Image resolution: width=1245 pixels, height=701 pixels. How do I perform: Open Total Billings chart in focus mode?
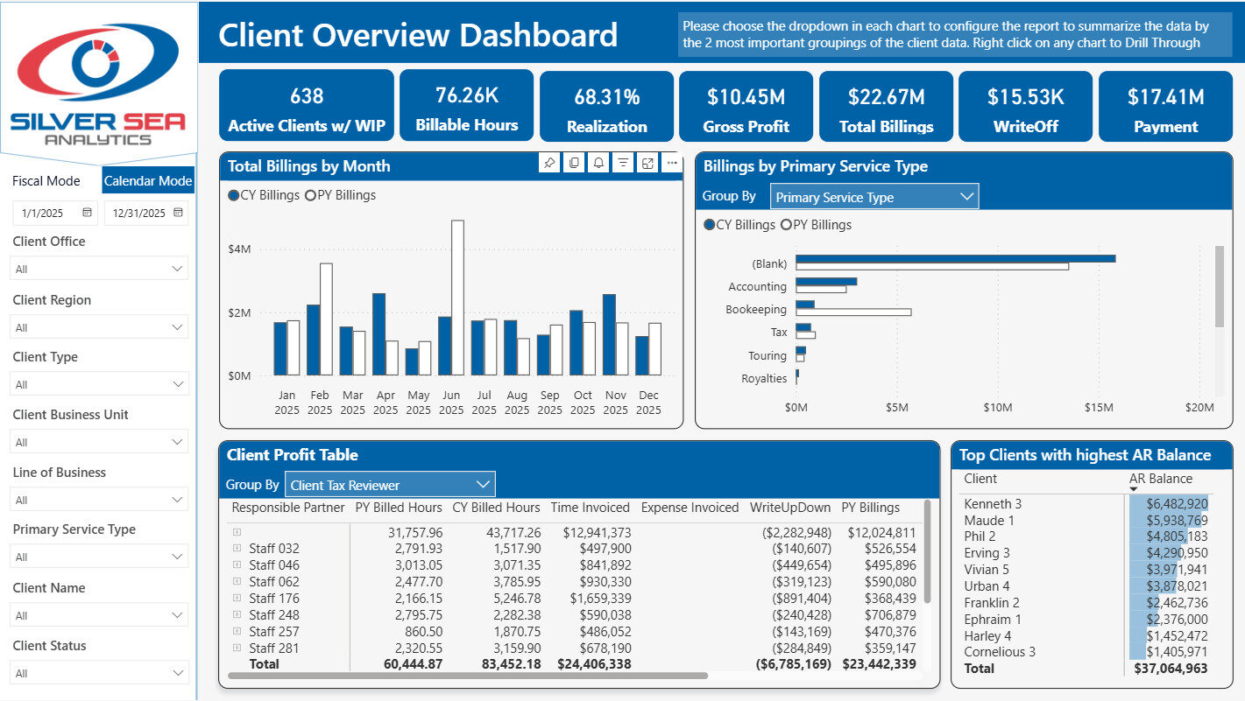coord(647,163)
